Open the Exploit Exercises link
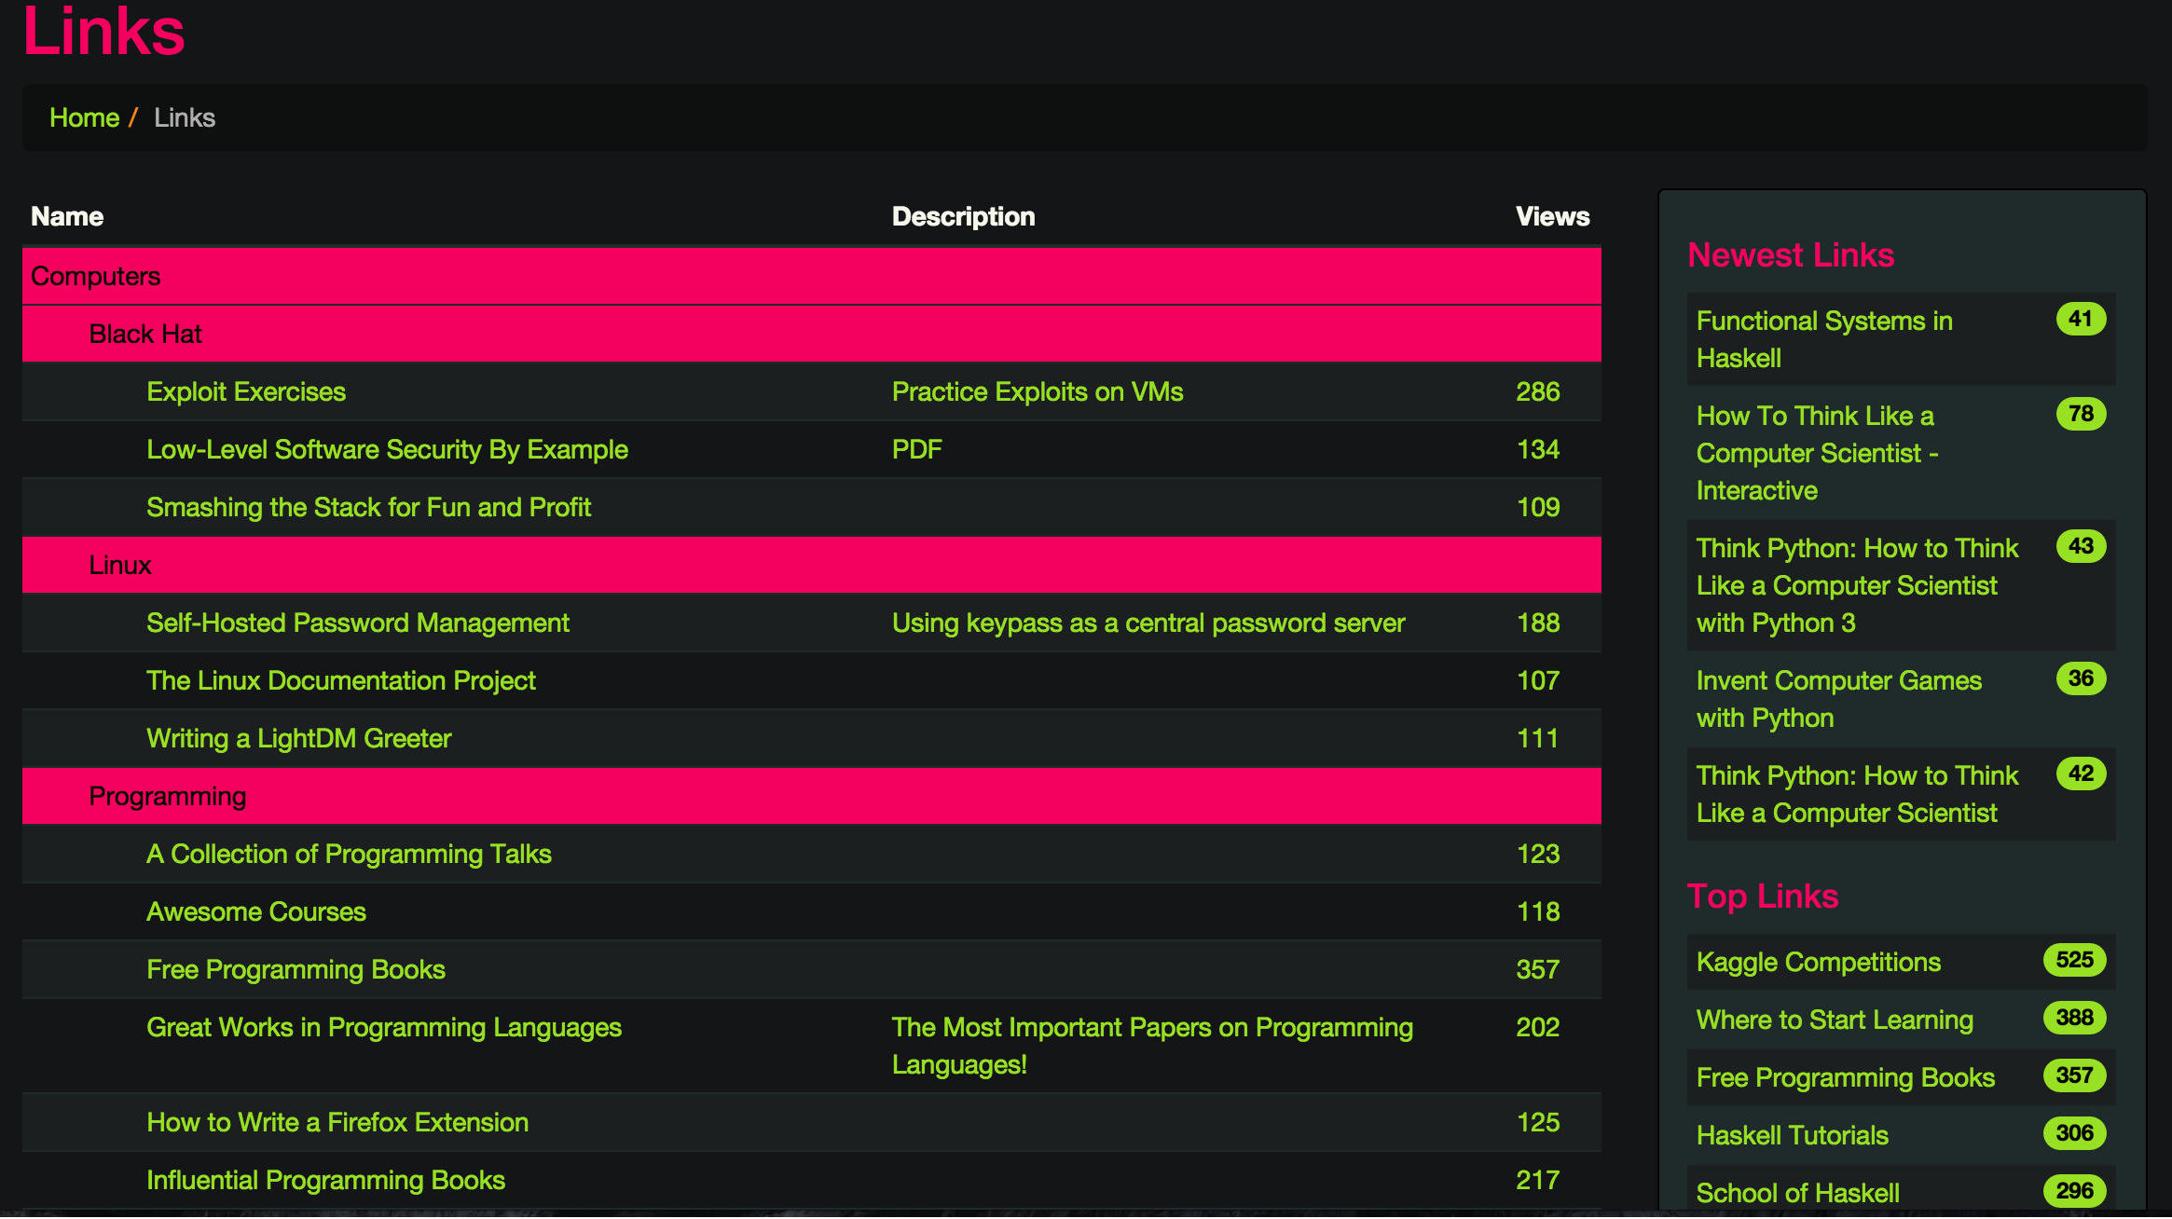Image resolution: width=2172 pixels, height=1219 pixels. [246, 391]
